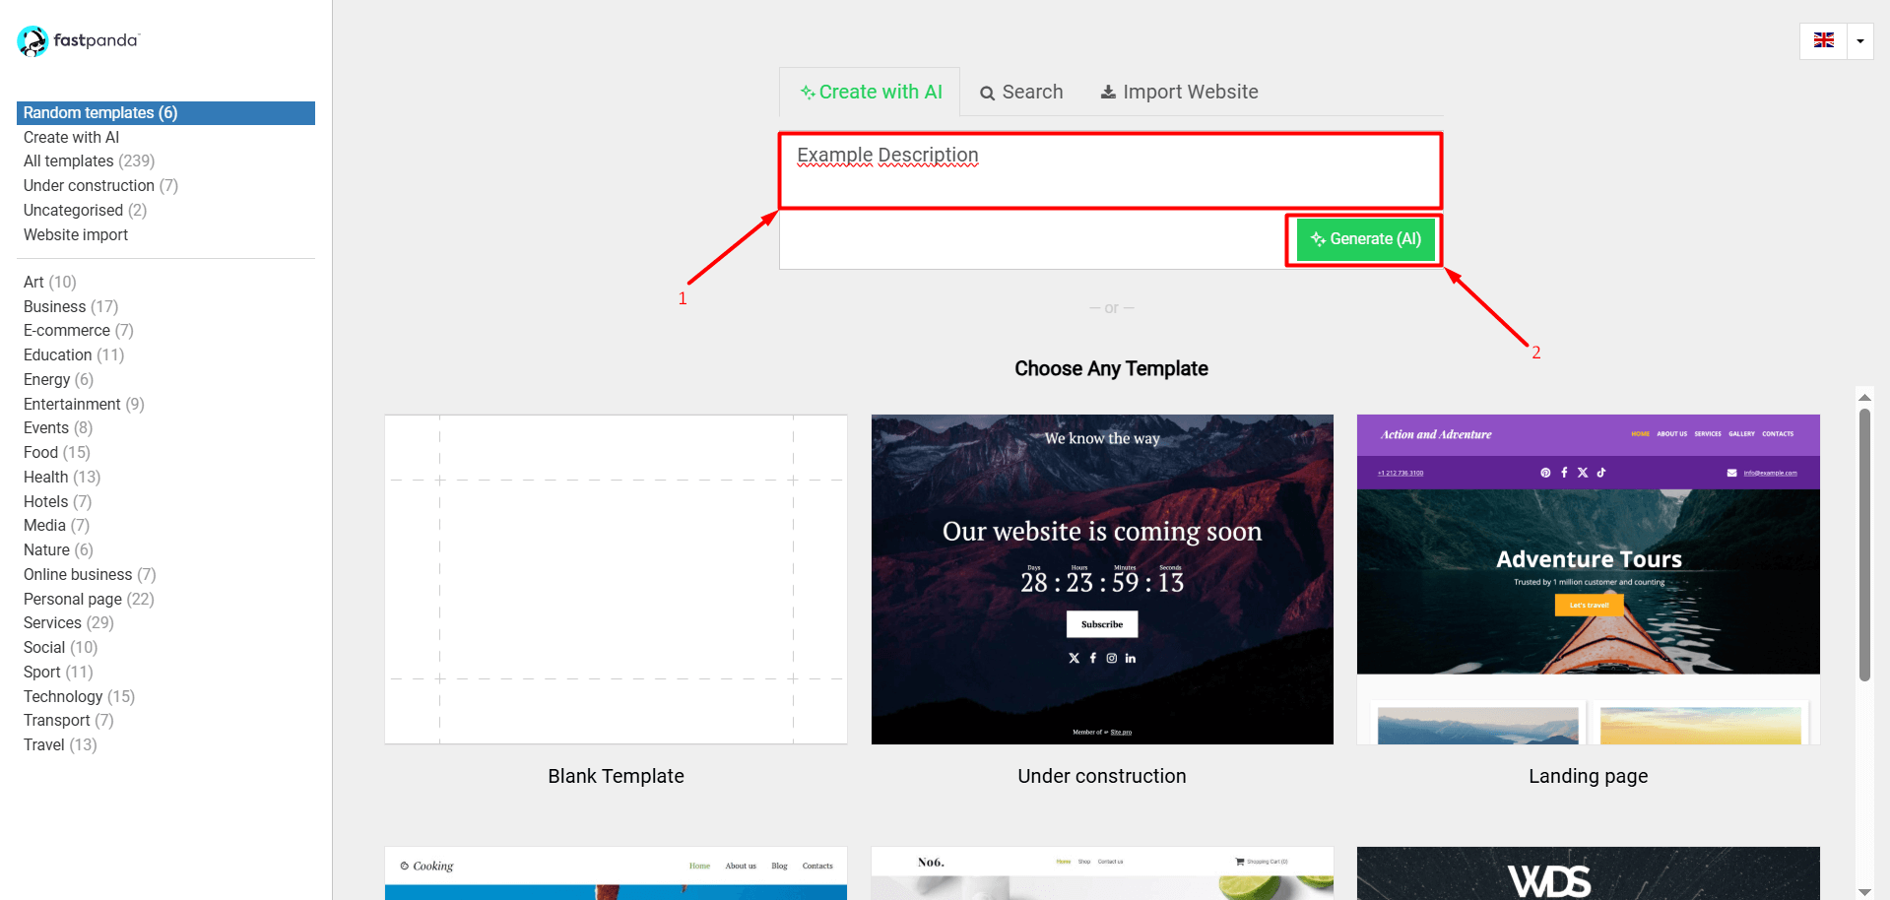The height and width of the screenshot is (900, 1890).
Task: Choose the Under construction template preview
Action: (x=1102, y=579)
